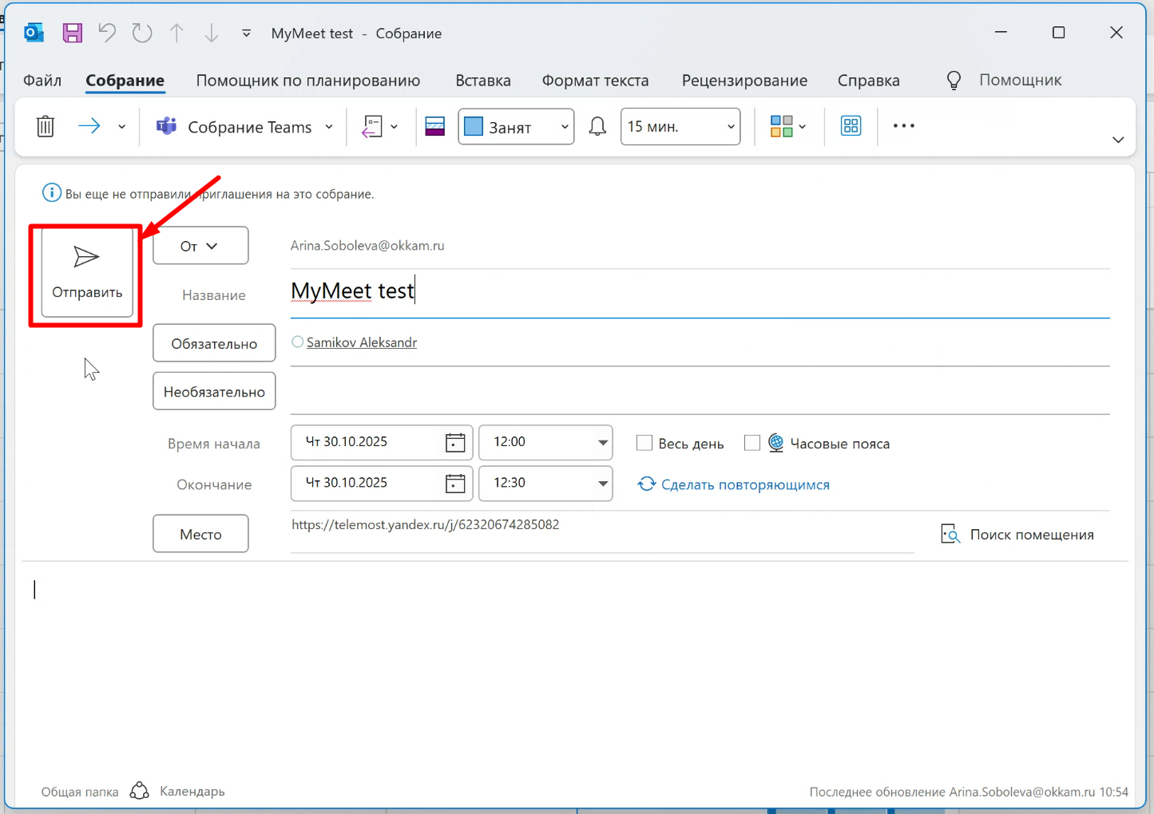Open the Файл menu
The width and height of the screenshot is (1154, 814).
click(42, 81)
